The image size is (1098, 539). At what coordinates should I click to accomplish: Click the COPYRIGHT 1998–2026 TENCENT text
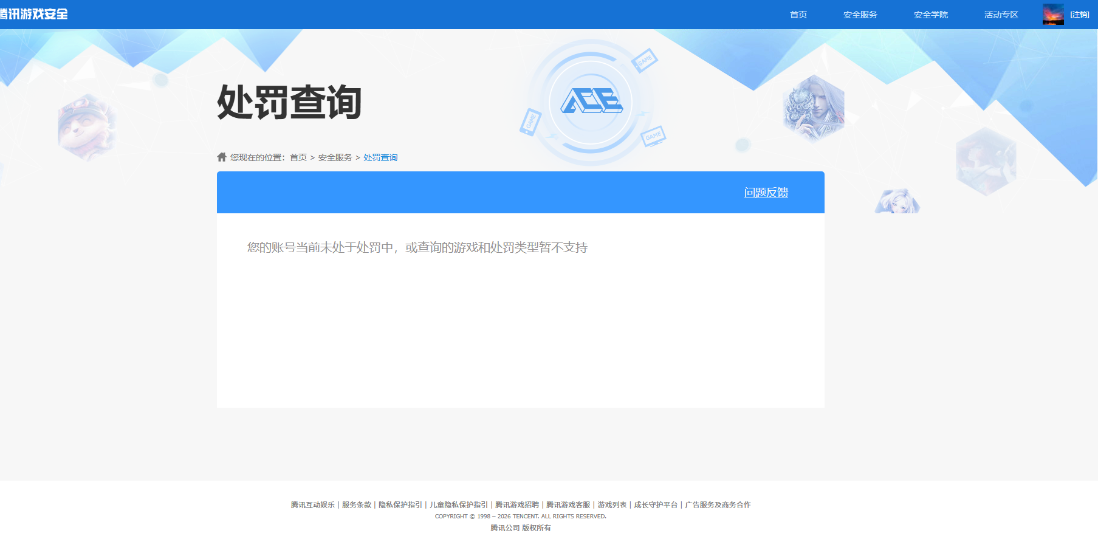click(x=521, y=517)
